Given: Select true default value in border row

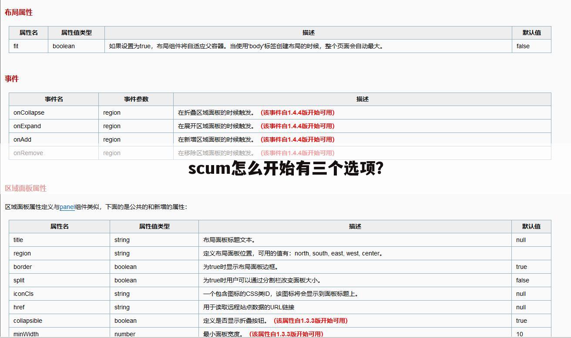Looking at the screenshot, I should point(521,267).
